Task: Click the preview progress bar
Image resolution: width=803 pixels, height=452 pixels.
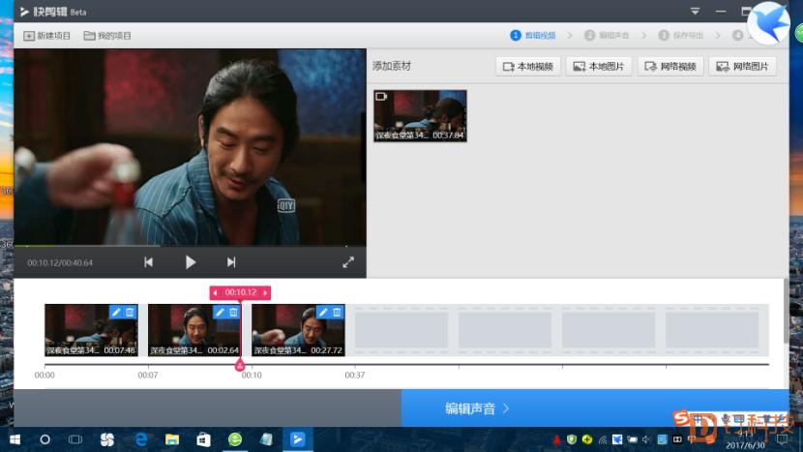Action: [190, 246]
